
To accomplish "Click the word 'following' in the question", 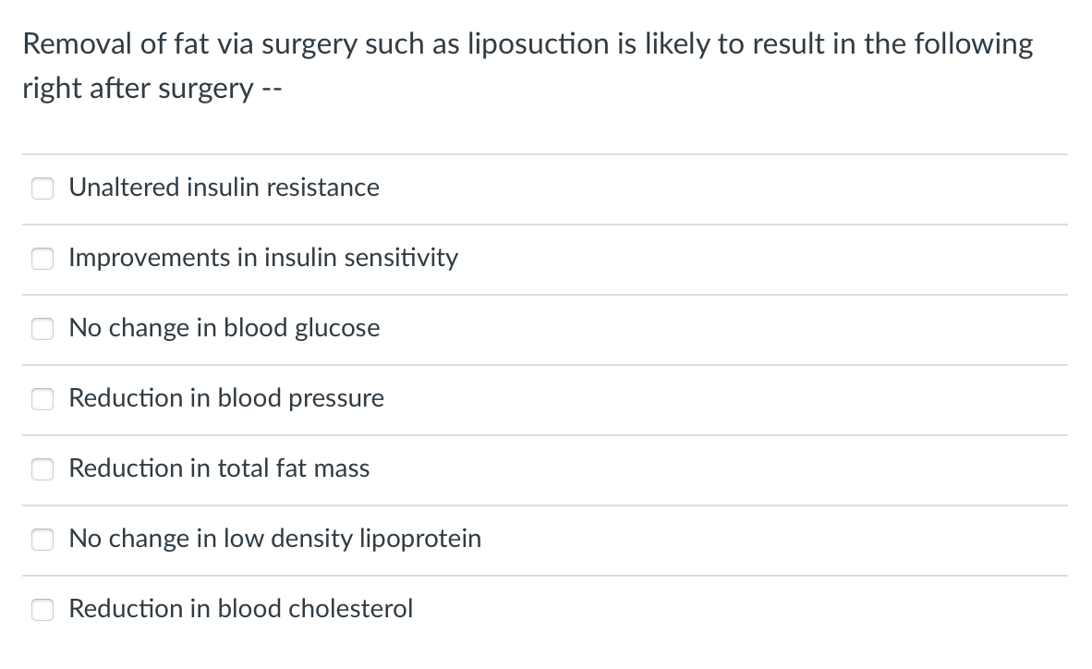I will (973, 43).
